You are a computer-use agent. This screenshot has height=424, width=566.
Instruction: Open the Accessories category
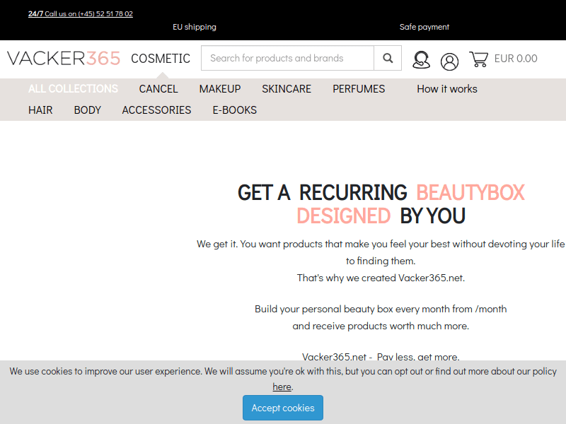click(x=156, y=110)
